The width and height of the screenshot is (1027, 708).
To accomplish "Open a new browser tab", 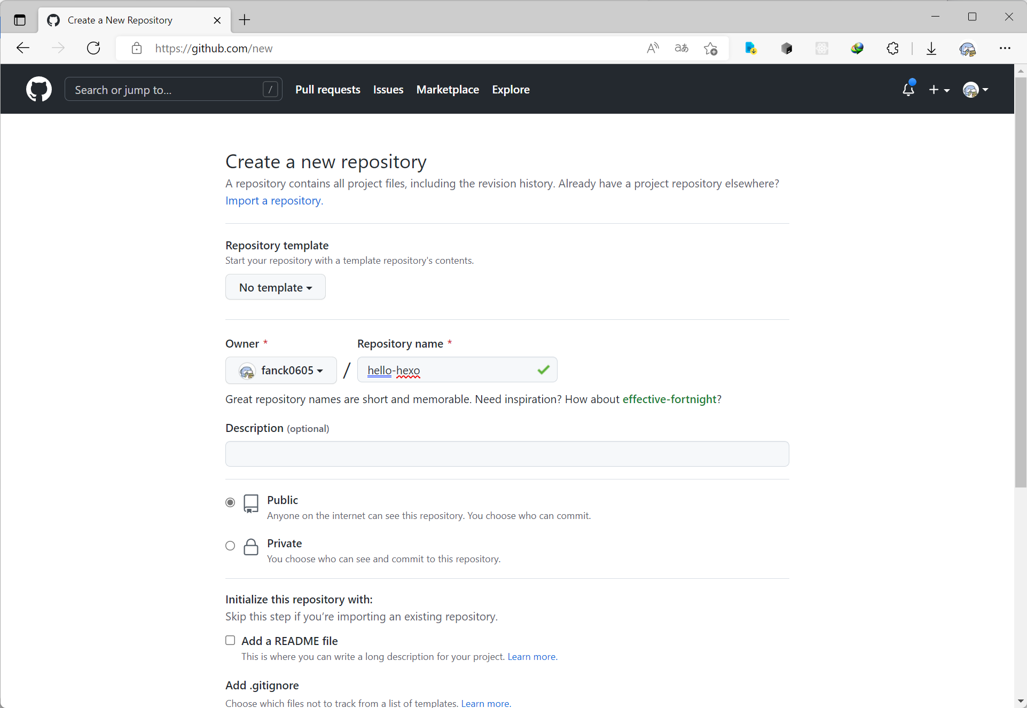I will (245, 20).
